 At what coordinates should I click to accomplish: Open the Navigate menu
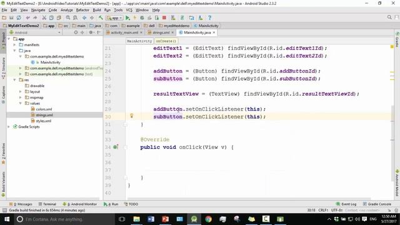click(38, 10)
